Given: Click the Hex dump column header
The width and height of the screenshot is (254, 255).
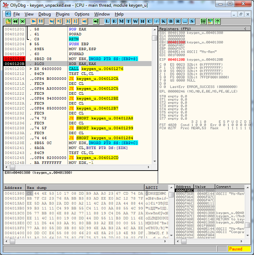Looking at the screenshot, I should [x=85, y=188].
